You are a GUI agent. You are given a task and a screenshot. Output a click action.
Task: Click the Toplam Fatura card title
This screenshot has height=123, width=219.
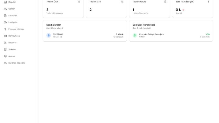139,2
